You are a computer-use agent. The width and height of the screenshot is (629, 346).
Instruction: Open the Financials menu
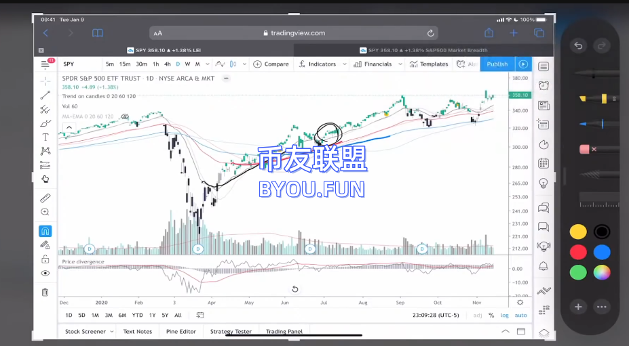373,64
